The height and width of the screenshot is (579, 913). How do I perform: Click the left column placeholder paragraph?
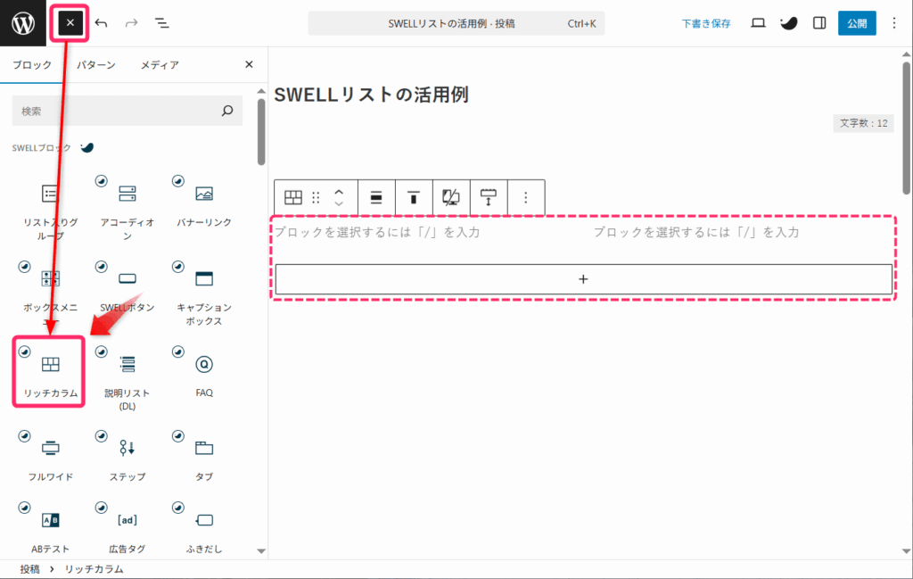tap(377, 233)
